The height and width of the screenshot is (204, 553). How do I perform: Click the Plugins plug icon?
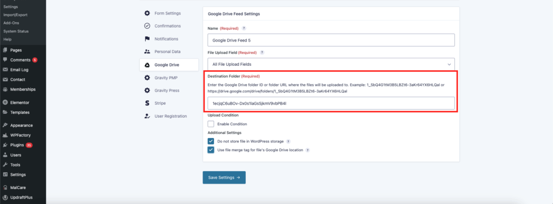tap(5, 145)
